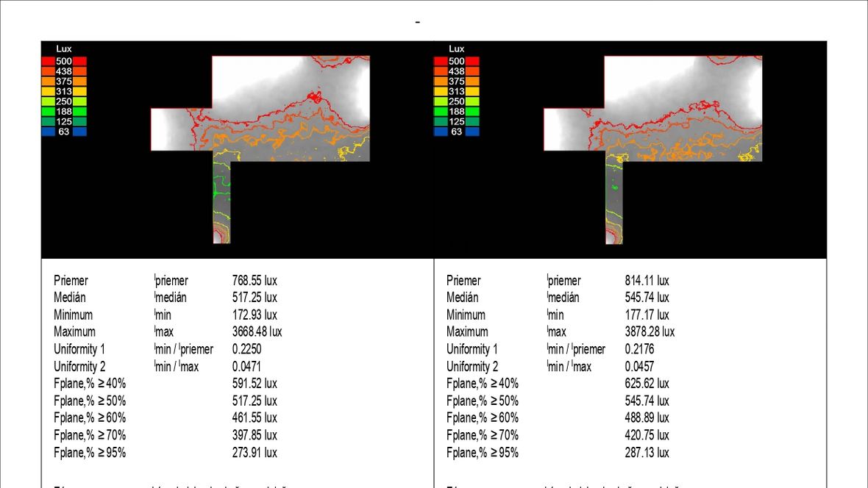Screen dimensions: 868x488
Task: Select the yellow 313 lux swatch in right legend
Action: [x=457, y=91]
